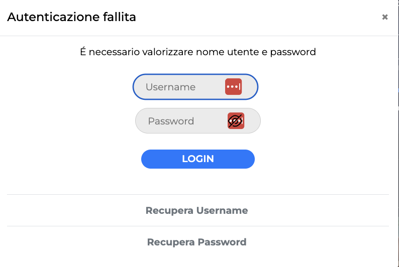
Task: Reset the password via Recupera Password
Action: [196, 242]
